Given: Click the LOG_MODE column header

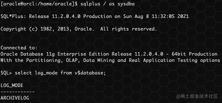Looking at the screenshot, I should [12, 86].
